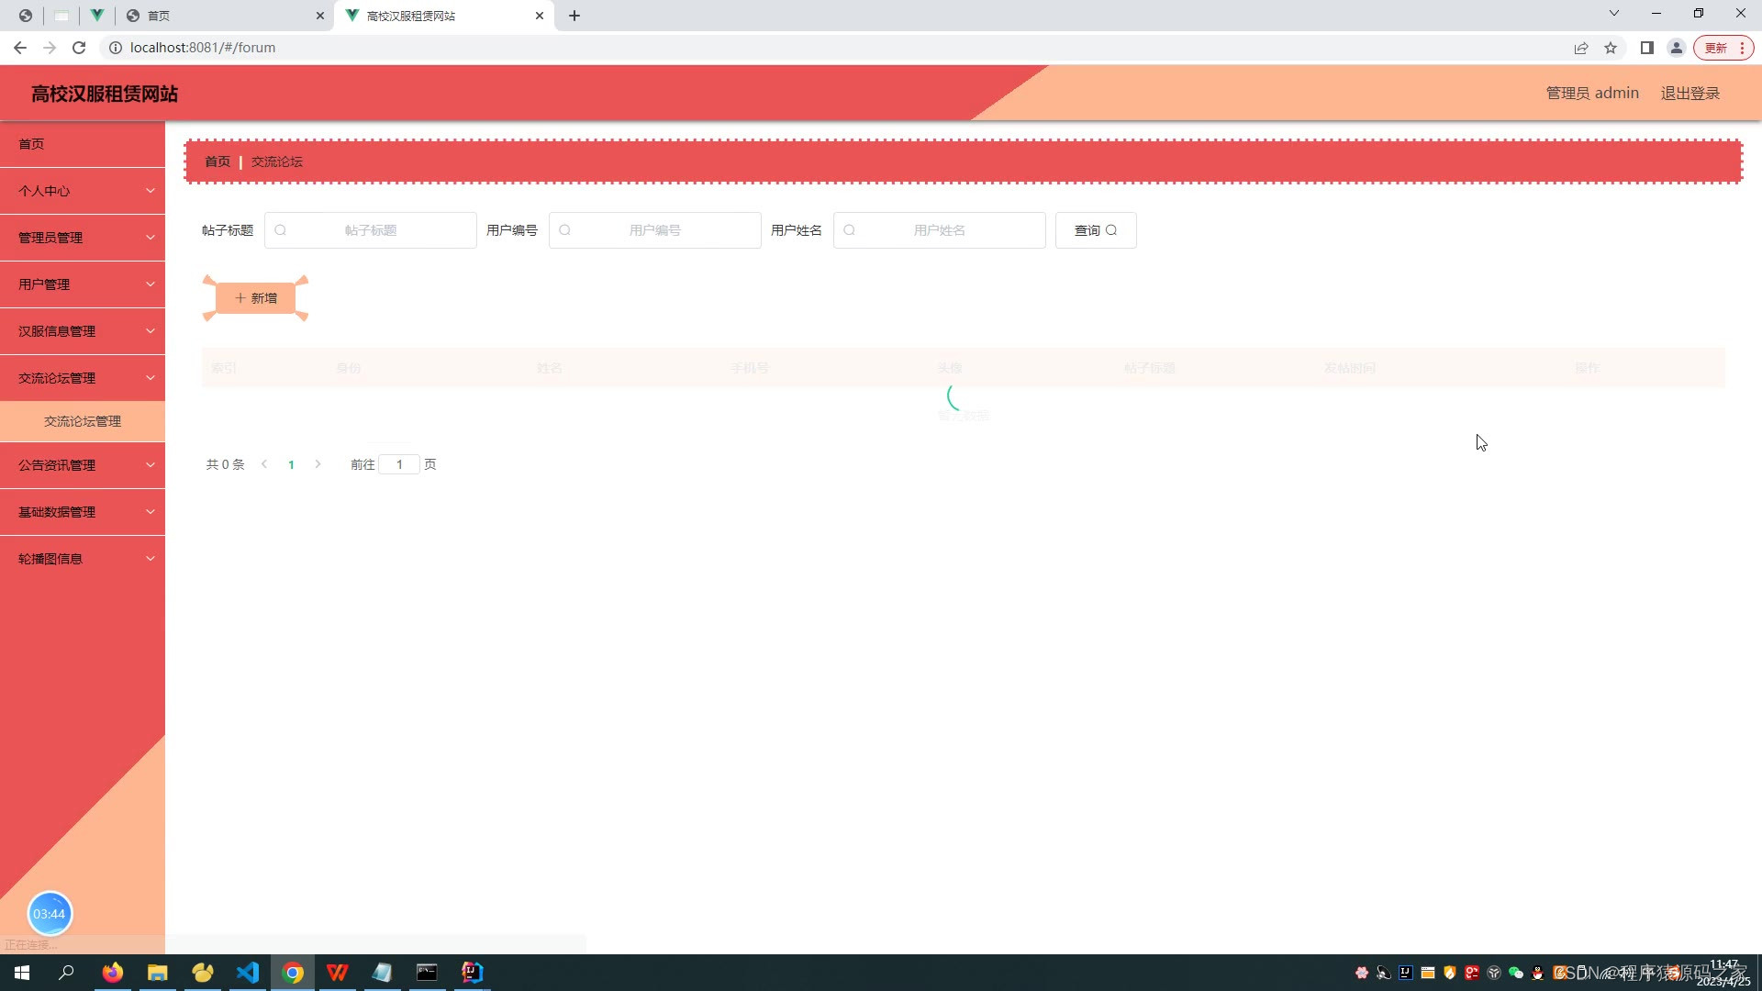Expand the 用户管理 sidebar menu
This screenshot has width=1762, height=991.
(x=83, y=284)
